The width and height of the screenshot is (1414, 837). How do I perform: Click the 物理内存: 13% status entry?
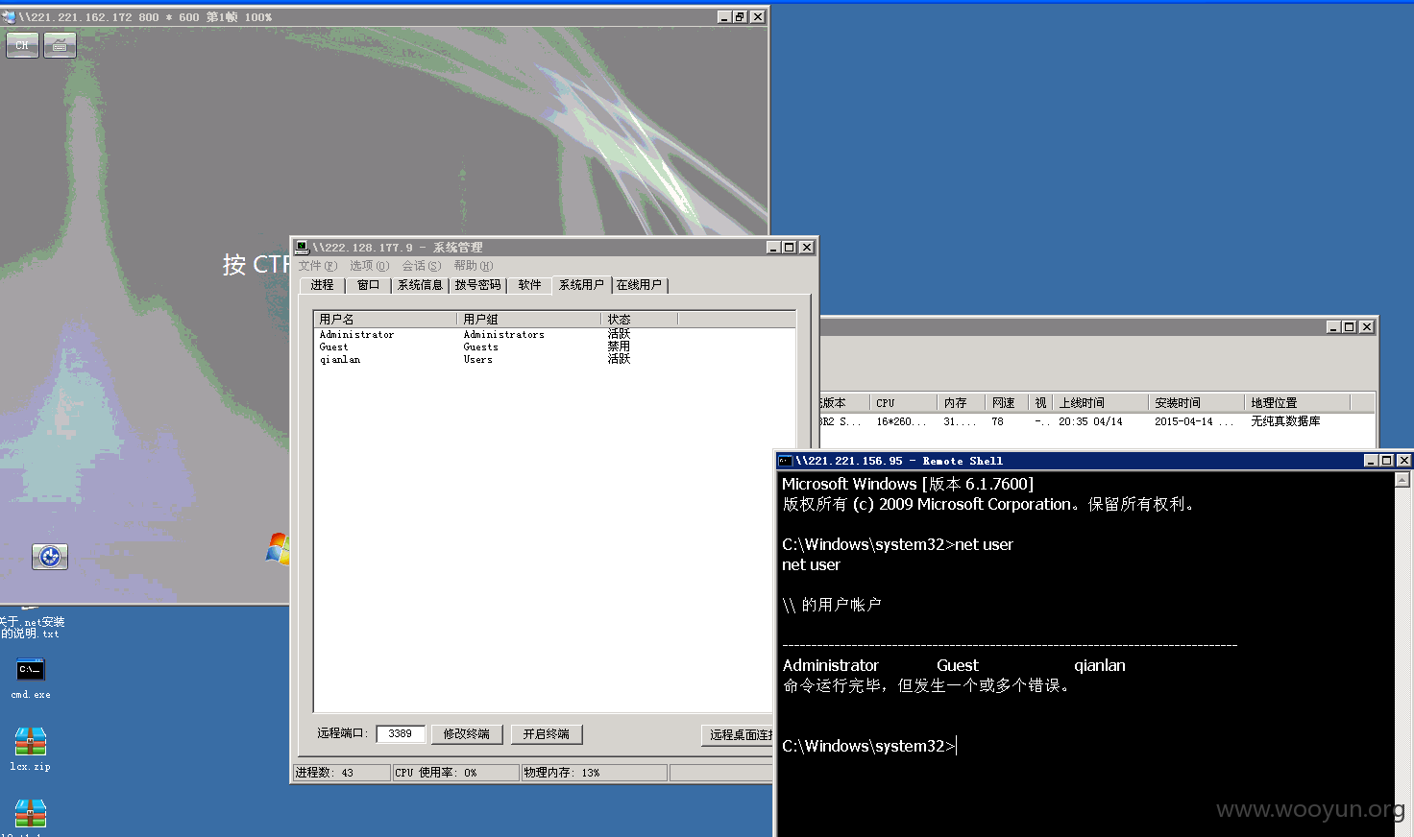(595, 773)
